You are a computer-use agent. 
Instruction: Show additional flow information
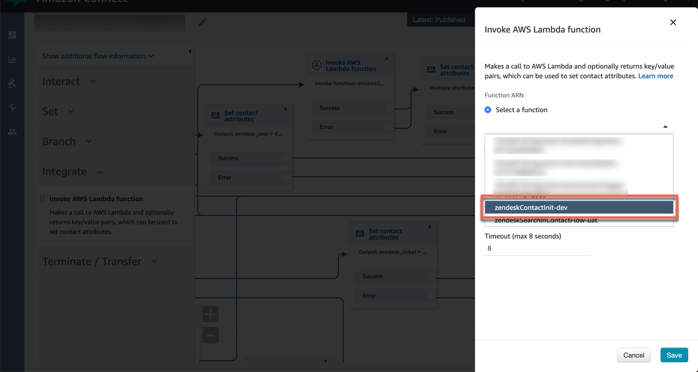[98, 56]
